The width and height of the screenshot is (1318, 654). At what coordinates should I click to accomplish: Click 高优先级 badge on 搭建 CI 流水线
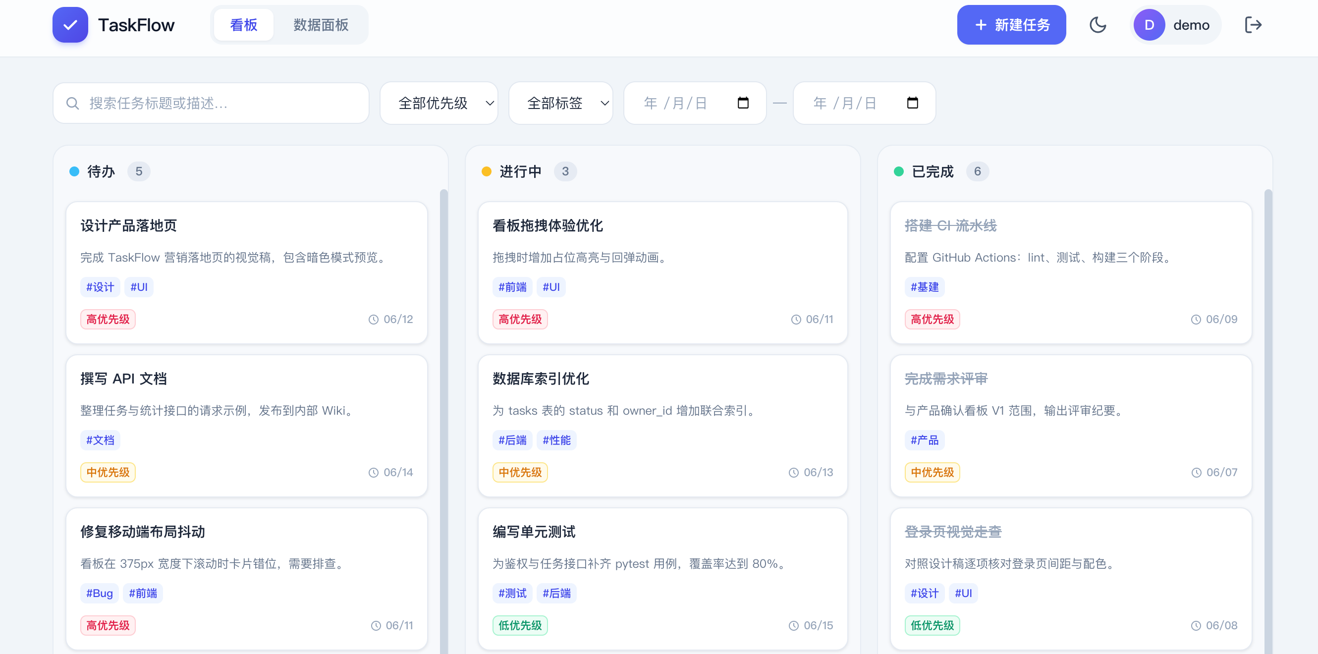pos(932,320)
